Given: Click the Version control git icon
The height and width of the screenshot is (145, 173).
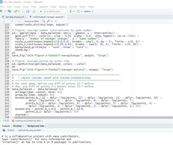Looking at the screenshot, I should [x=70, y=11].
